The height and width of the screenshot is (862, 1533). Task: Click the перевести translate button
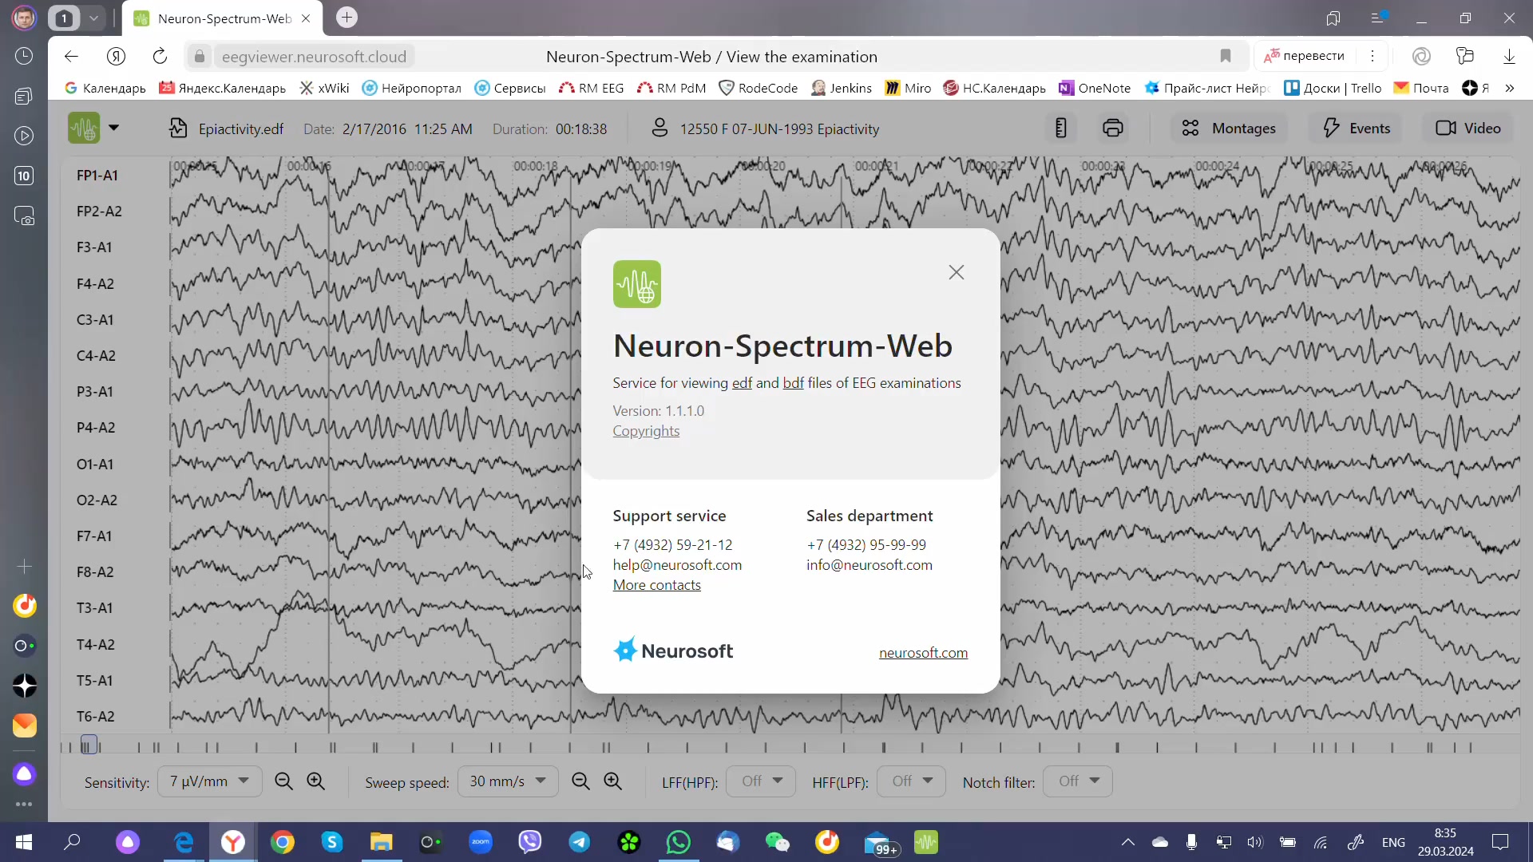click(1305, 56)
